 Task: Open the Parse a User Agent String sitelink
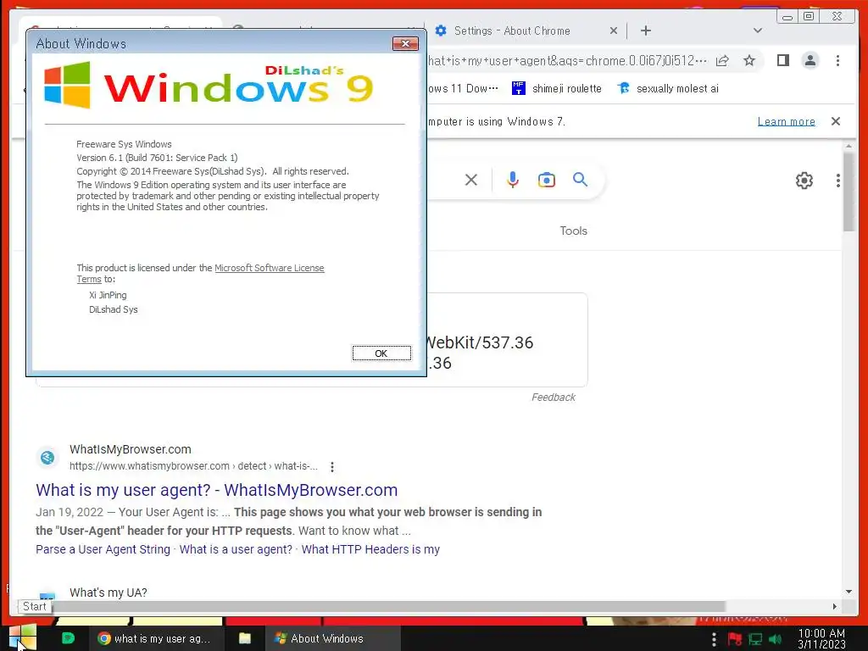(103, 549)
